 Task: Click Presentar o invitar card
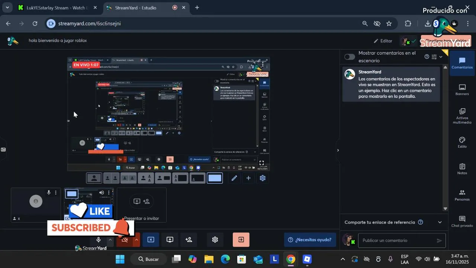click(142, 205)
